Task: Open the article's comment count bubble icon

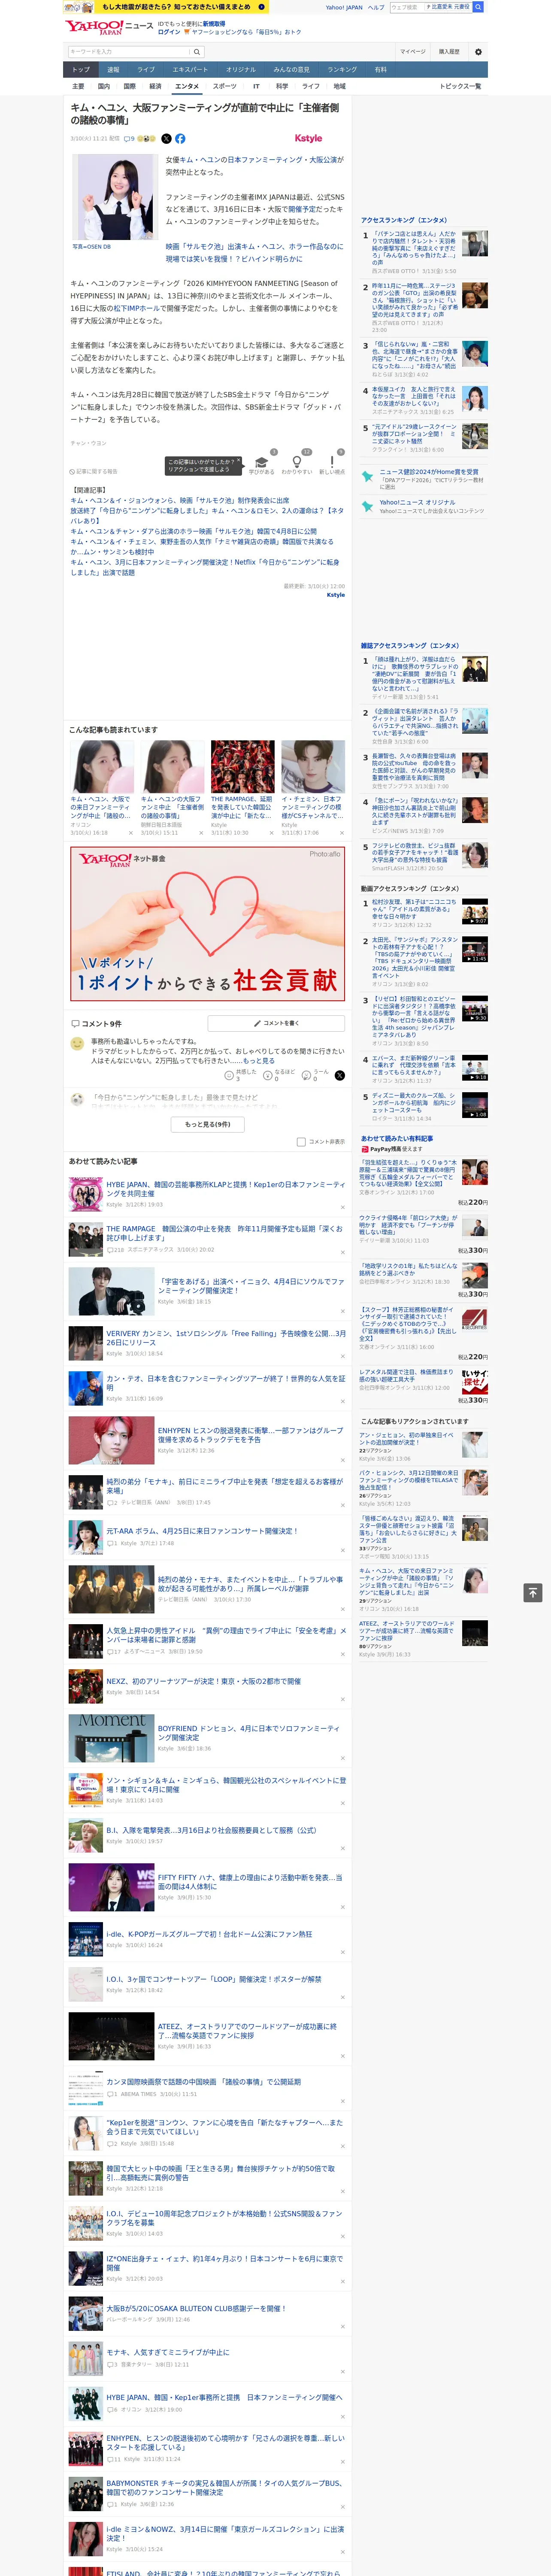Action: tap(129, 139)
